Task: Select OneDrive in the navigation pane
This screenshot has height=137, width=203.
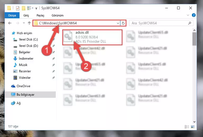Action: [21, 86]
